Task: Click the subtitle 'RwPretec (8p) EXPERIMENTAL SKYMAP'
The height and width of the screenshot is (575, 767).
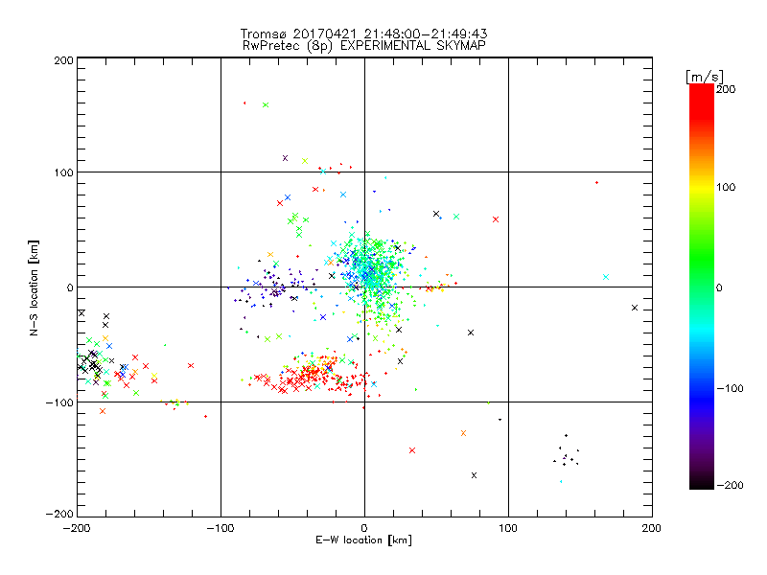Action: (364, 45)
